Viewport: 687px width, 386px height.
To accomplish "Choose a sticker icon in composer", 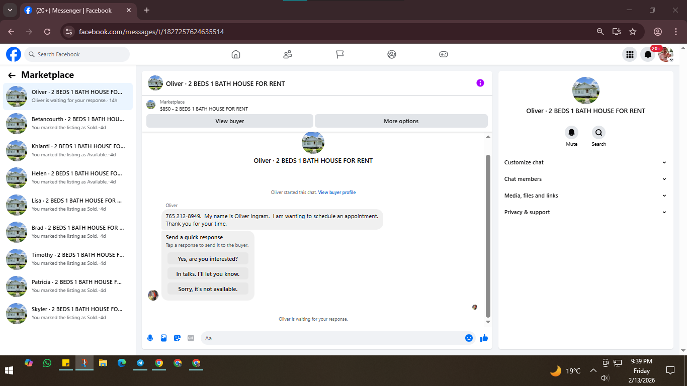I will [177, 338].
